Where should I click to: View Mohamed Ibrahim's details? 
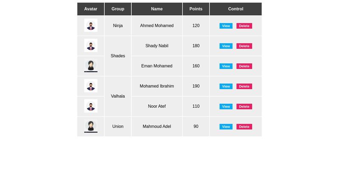pyautogui.click(x=226, y=86)
